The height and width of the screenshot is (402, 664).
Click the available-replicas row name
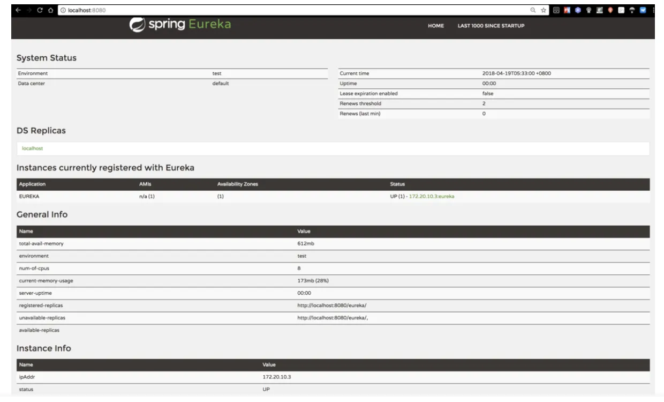(40, 330)
